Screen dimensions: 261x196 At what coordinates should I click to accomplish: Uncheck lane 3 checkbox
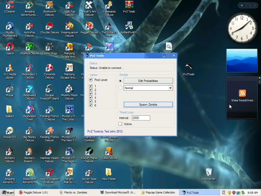(x=90, y=94)
